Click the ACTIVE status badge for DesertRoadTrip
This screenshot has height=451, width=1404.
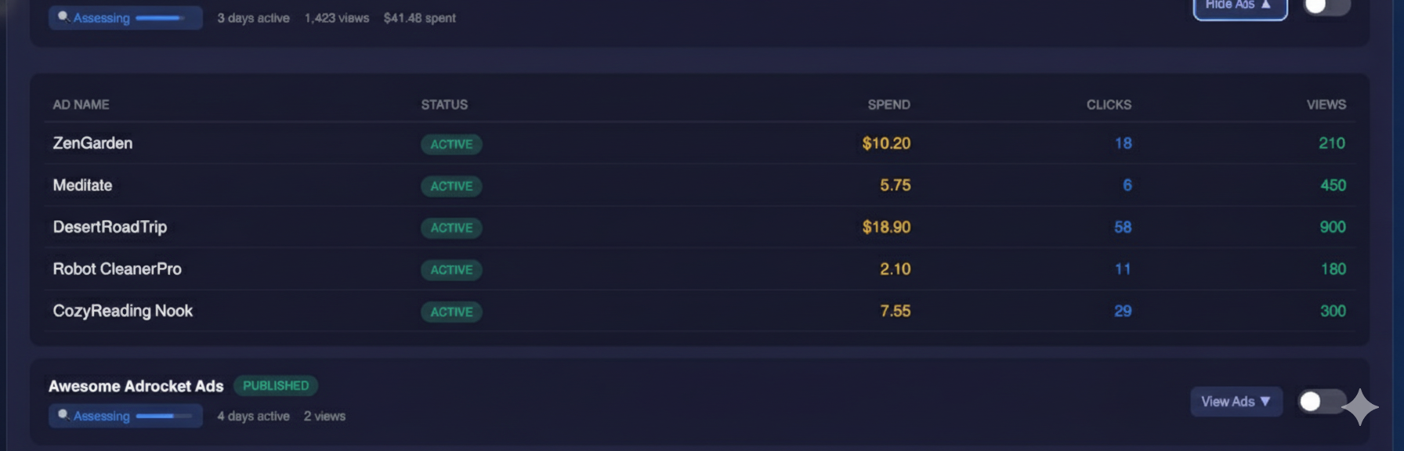(x=451, y=228)
